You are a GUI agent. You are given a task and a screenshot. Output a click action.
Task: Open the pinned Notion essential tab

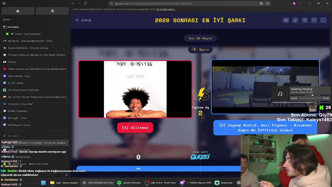point(52,11)
